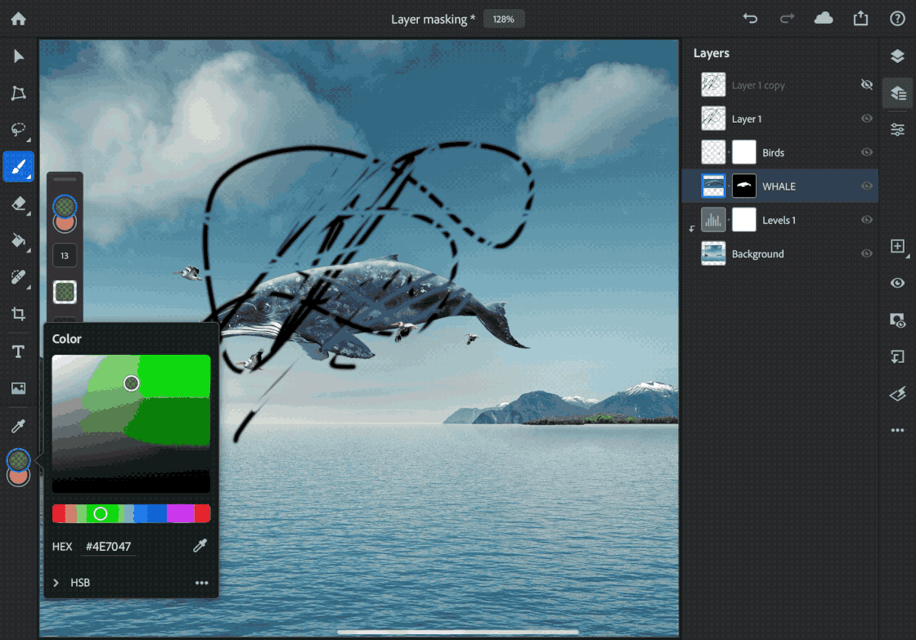Expand the HSB options in the Color panel

[x=55, y=583]
